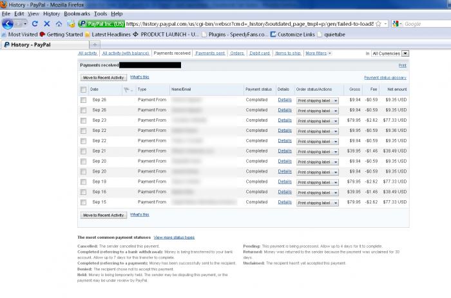Click the Google search input field
Viewport: 451px width, 298px height.
pos(427,24)
